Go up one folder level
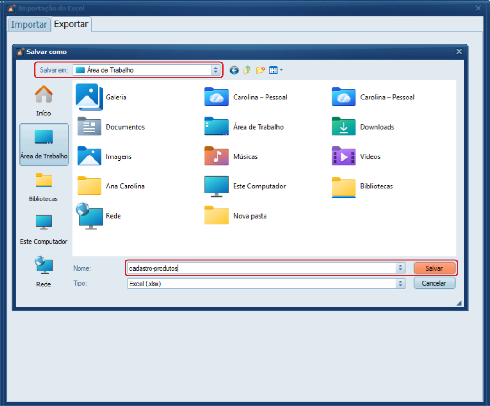The width and height of the screenshot is (490, 406). (247, 70)
